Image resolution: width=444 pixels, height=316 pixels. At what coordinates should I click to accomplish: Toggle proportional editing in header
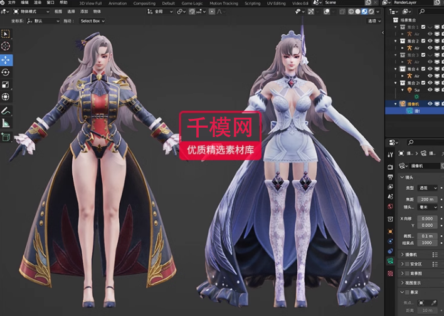click(x=212, y=12)
